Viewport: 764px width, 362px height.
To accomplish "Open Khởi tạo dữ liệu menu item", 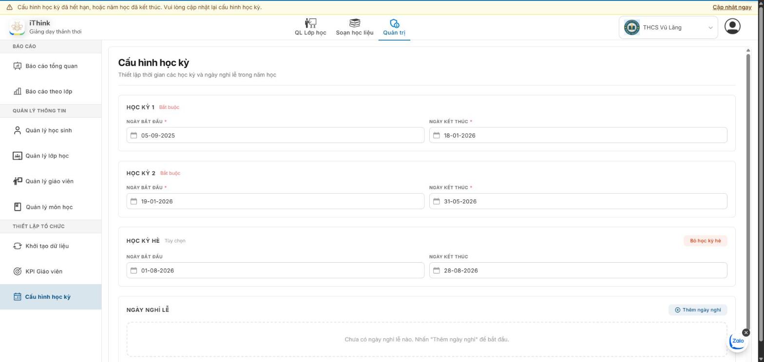I will point(51,246).
